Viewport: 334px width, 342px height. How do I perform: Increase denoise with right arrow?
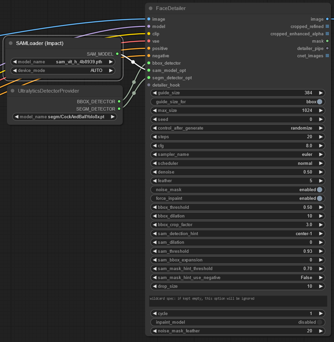[321, 172]
